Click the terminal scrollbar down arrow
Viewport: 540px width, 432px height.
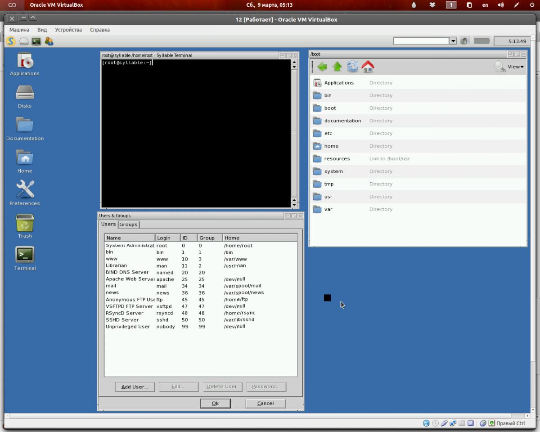tap(294, 205)
